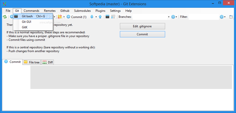
Task: Click the green refresh icon
Action: point(5,17)
